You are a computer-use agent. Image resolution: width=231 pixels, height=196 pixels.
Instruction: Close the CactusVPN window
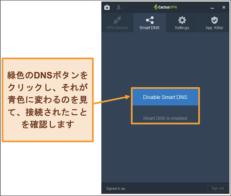pyautogui.click(x=224, y=7)
